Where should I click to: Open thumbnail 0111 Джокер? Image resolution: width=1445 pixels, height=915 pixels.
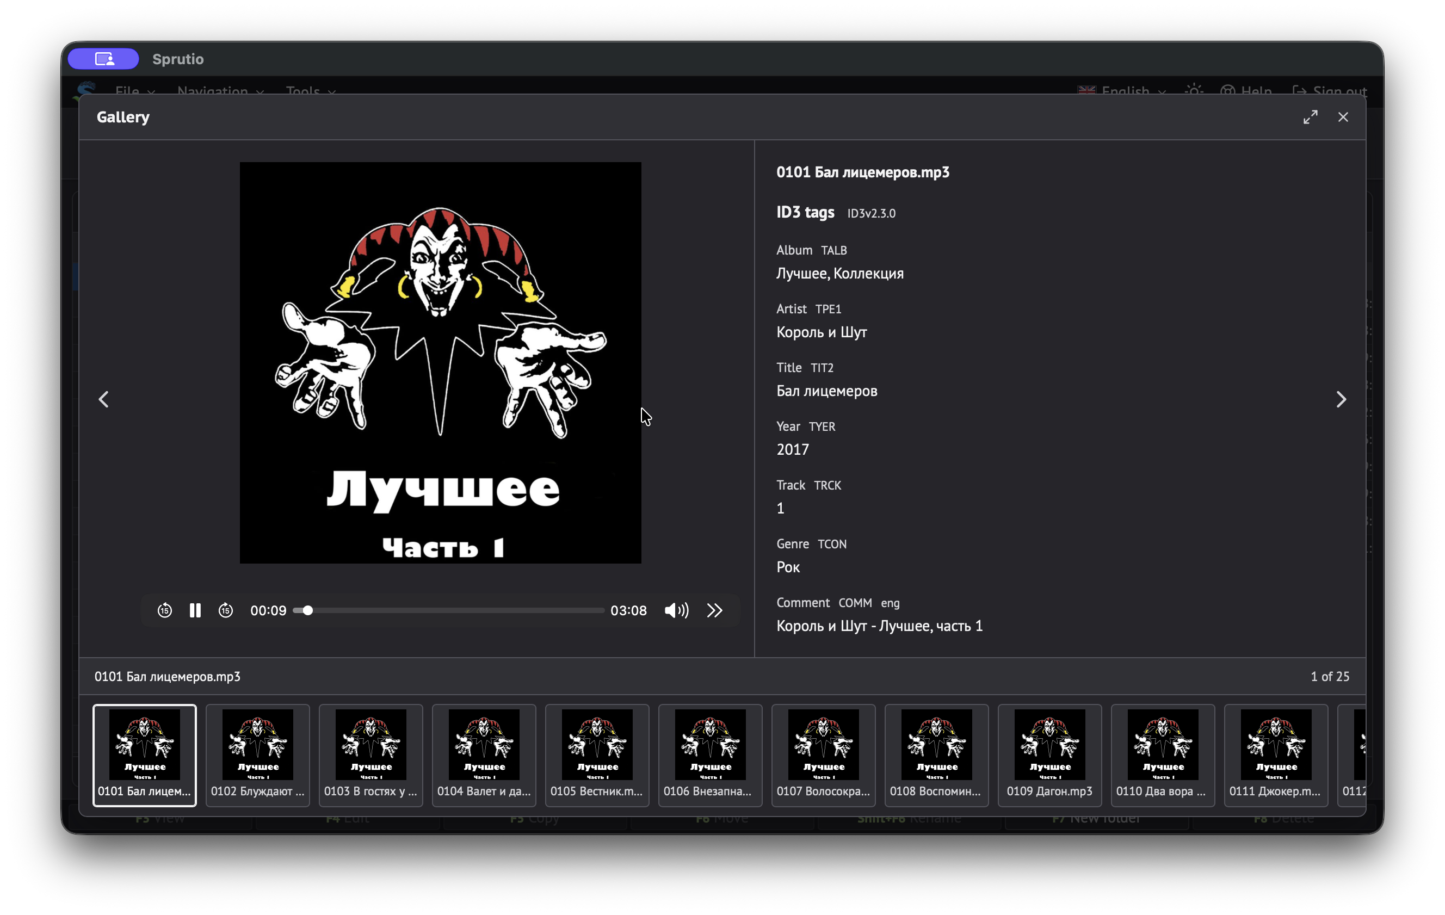(1276, 756)
